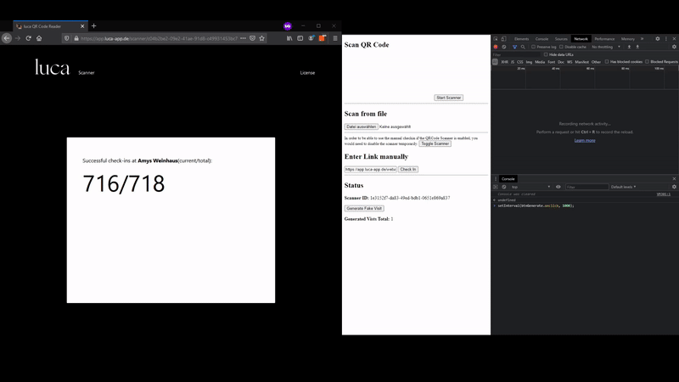Screen dimensions: 679x382
Task: Filter network by JS type
Action: tap(513, 62)
